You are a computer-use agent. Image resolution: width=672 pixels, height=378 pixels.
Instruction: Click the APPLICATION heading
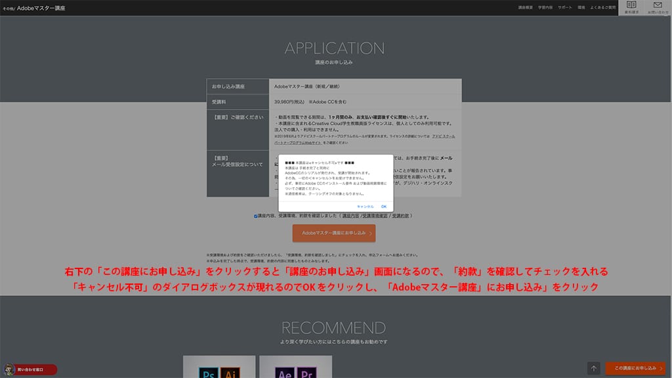click(x=334, y=48)
